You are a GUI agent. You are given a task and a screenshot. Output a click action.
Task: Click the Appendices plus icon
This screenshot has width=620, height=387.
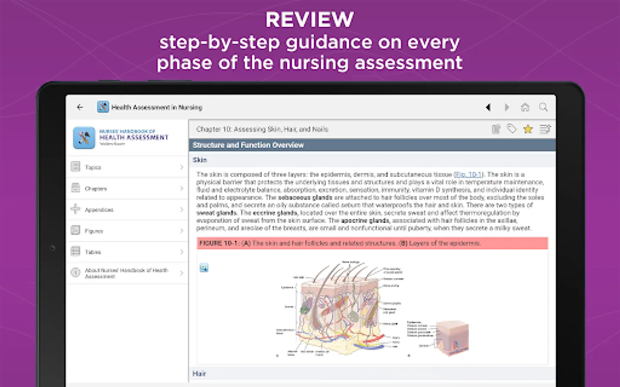pos(75,209)
